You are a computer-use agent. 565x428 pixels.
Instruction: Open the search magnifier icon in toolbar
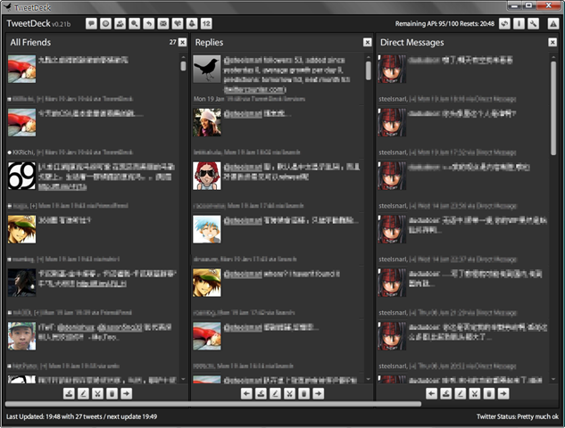tap(135, 24)
